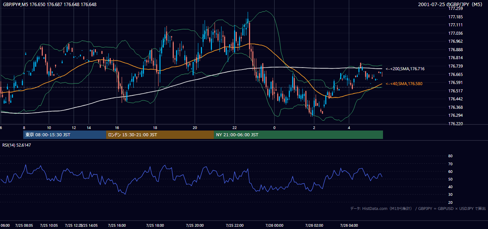This screenshot has width=488, height=229.
Task: Click RSI scale value 30
Action: point(450,195)
